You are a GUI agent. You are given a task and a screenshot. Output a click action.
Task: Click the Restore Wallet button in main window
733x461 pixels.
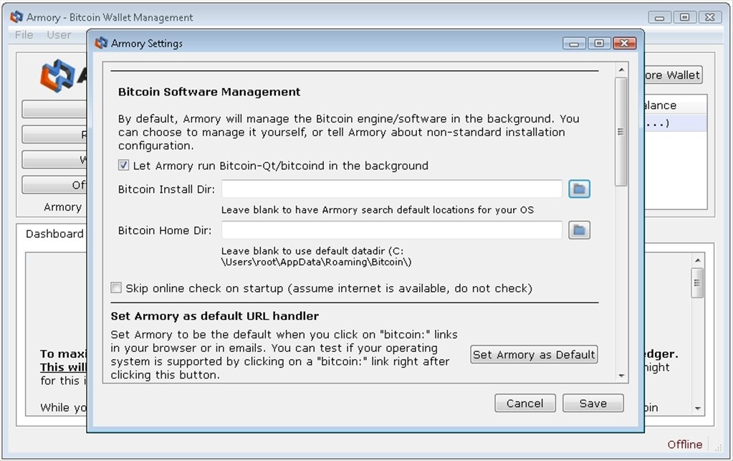click(673, 75)
